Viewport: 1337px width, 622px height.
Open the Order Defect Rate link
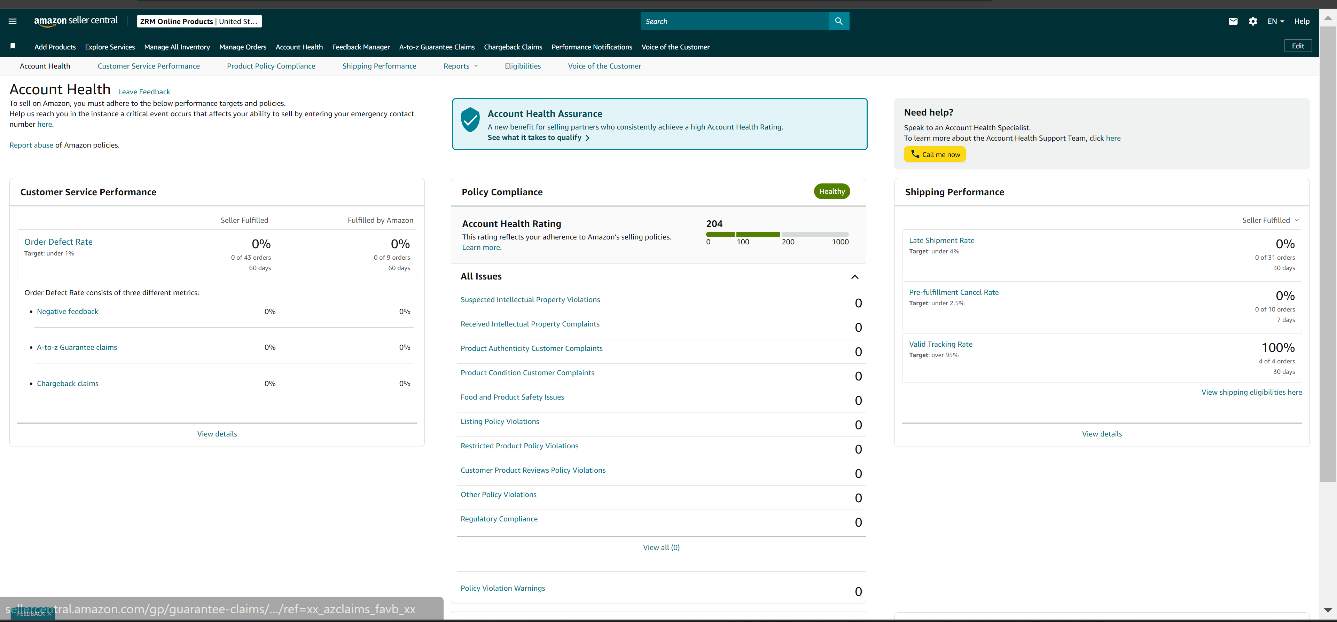pos(58,242)
